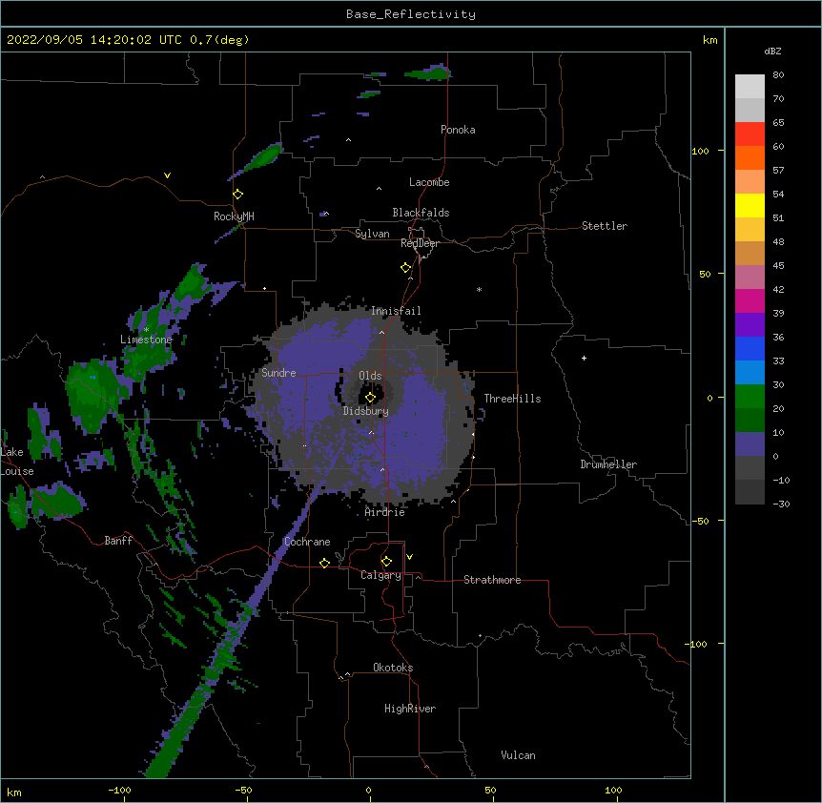Click the Blackfalds city label
Image resolution: width=822 pixels, height=803 pixels.
(421, 213)
